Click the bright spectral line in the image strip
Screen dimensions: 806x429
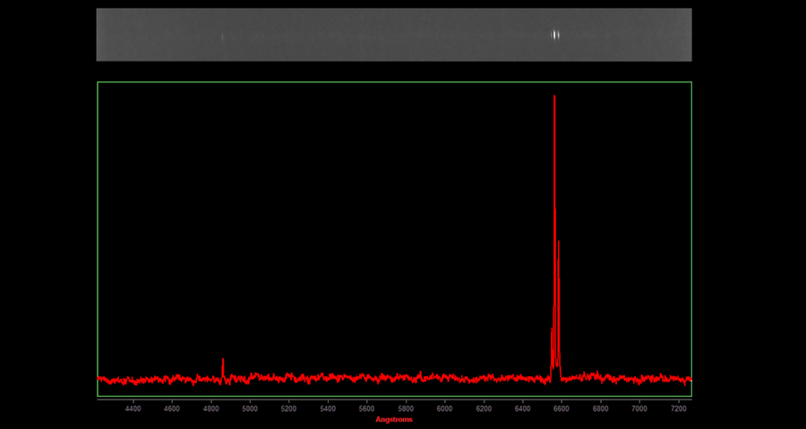tap(555, 35)
